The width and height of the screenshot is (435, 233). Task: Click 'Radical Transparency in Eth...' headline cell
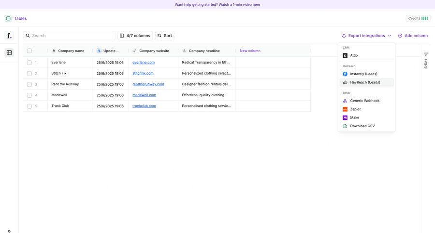[x=207, y=63]
